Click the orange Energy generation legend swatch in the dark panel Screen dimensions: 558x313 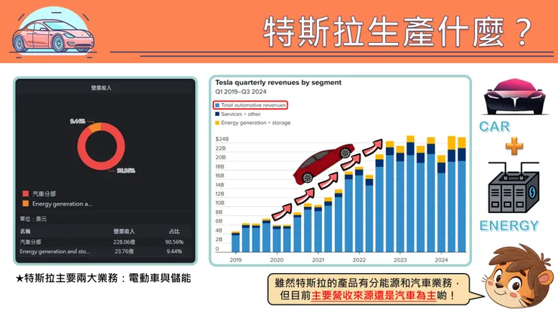(26, 204)
